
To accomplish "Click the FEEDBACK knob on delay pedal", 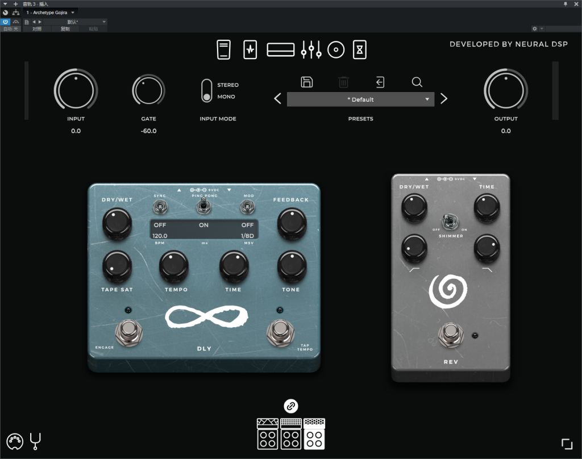I will click(292, 223).
